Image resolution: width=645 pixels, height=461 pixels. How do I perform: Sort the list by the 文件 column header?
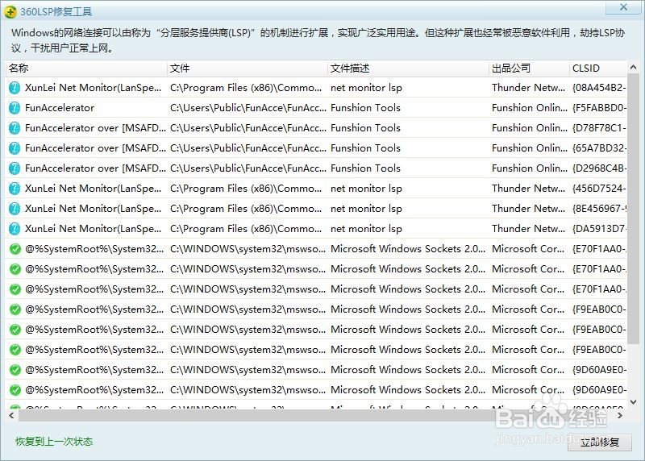point(248,69)
